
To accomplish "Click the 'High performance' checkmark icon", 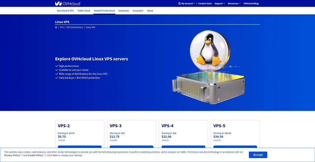I will (56, 66).
